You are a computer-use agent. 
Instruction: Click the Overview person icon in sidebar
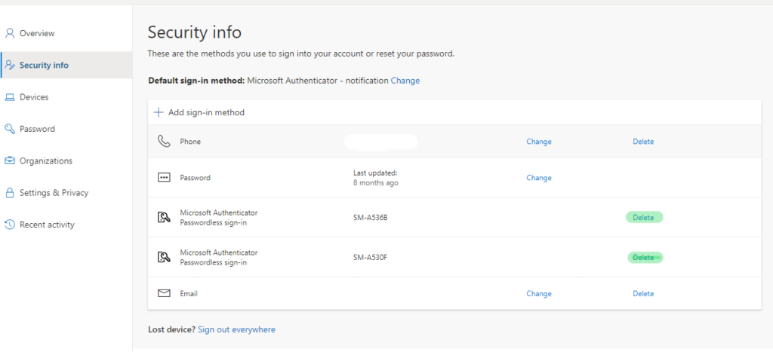coord(10,33)
